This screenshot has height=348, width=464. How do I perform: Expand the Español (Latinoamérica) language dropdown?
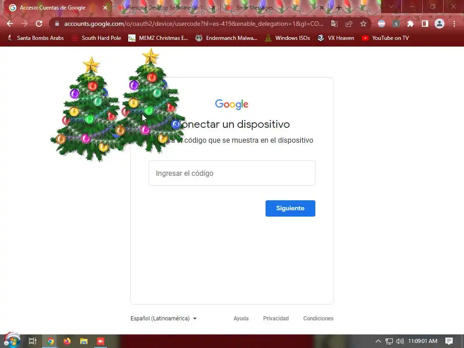[x=164, y=319]
